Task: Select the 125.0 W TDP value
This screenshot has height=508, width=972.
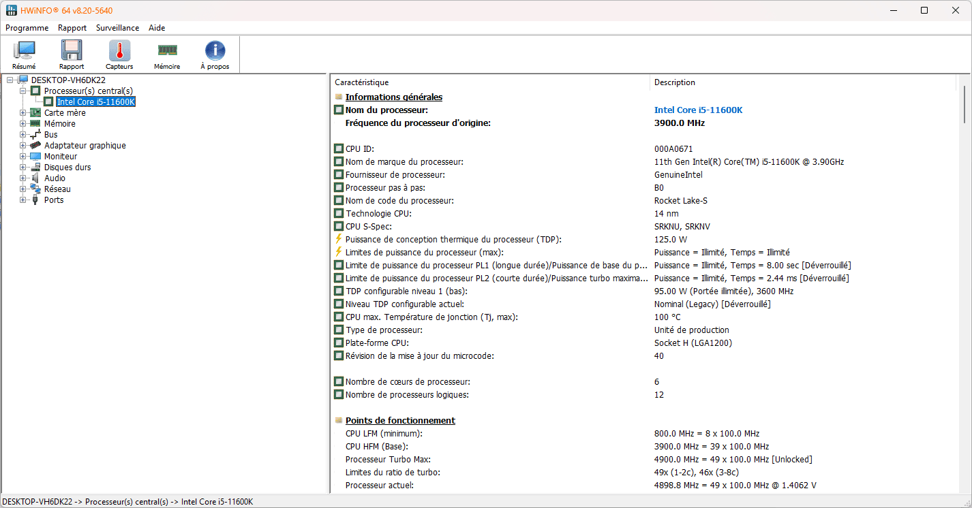Action: (x=670, y=239)
